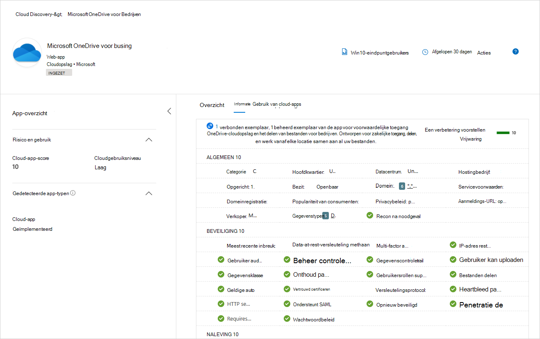Viewport: 540px width, 339px height.
Task: Click green check for Ondersteunt SAML
Action: [287, 304]
